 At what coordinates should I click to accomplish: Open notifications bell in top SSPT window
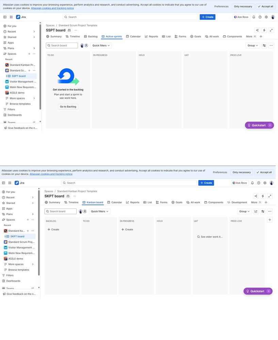click(254, 17)
